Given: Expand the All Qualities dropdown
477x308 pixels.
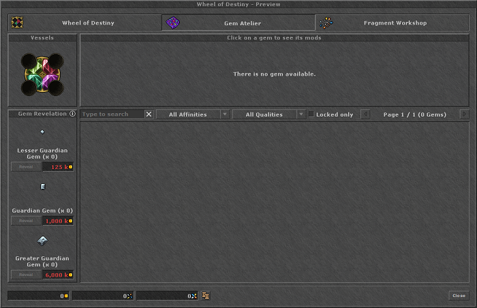Looking at the screenshot, I should click(x=268, y=114).
